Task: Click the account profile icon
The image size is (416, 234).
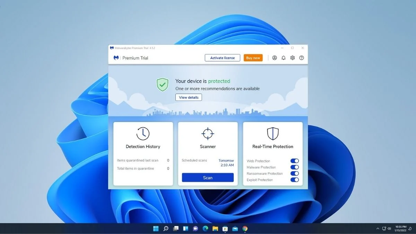Action: (275, 58)
